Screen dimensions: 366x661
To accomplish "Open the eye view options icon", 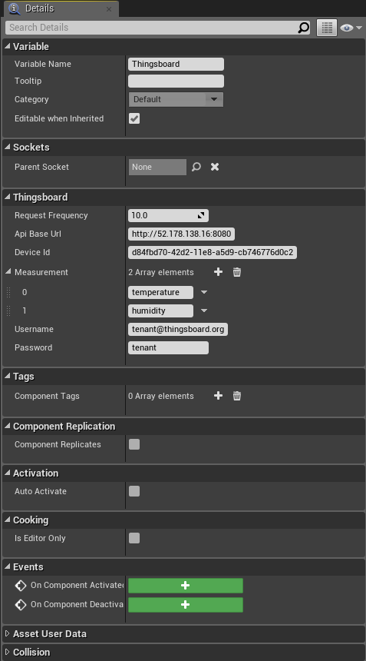I will 351,28.
